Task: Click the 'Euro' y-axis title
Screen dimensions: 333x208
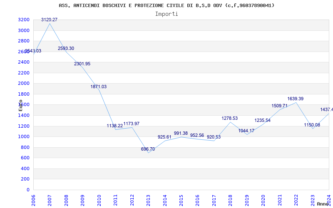Action: click(20, 105)
